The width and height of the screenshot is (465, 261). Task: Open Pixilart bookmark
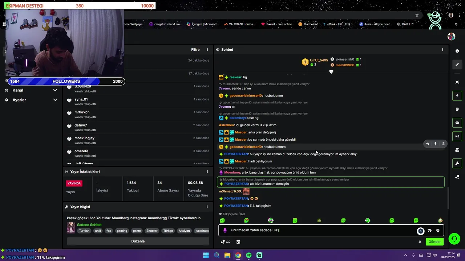click(278, 24)
